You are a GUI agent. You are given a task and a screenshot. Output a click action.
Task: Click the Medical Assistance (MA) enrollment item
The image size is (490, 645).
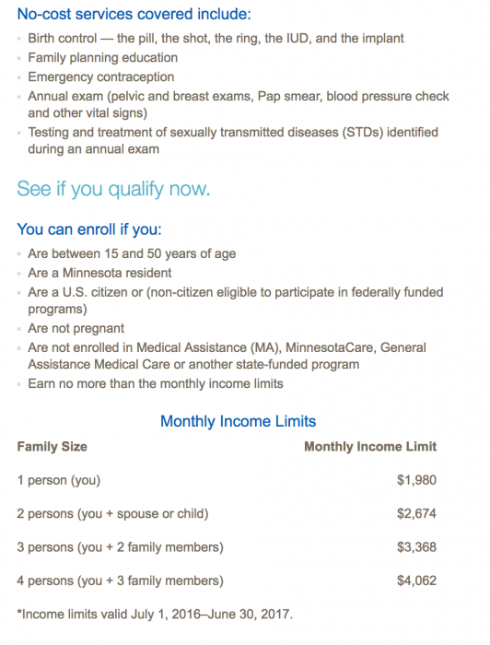[x=227, y=356]
